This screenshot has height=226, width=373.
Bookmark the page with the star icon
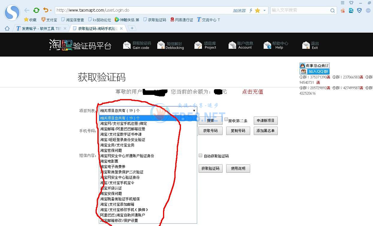tap(257, 10)
